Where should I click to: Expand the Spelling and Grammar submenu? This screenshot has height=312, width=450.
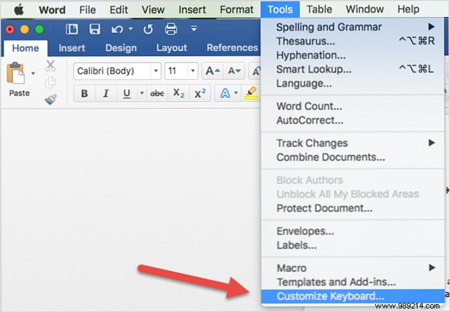pyautogui.click(x=353, y=27)
